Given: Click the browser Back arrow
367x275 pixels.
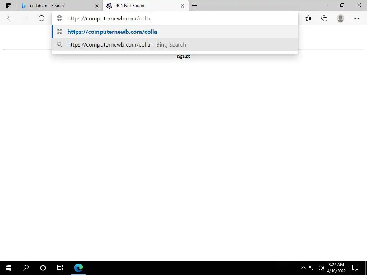Looking at the screenshot, I should coord(10,18).
